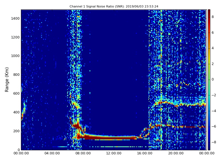This screenshot has height=166, width=221.
Task: Click the colorbar label 0
Action: (x=213, y=79)
